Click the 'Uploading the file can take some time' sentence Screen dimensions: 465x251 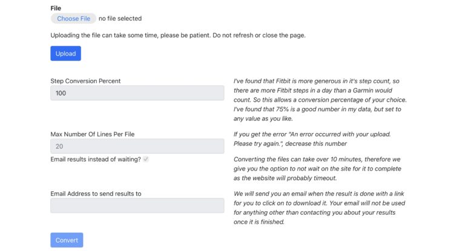pyautogui.click(x=131, y=35)
